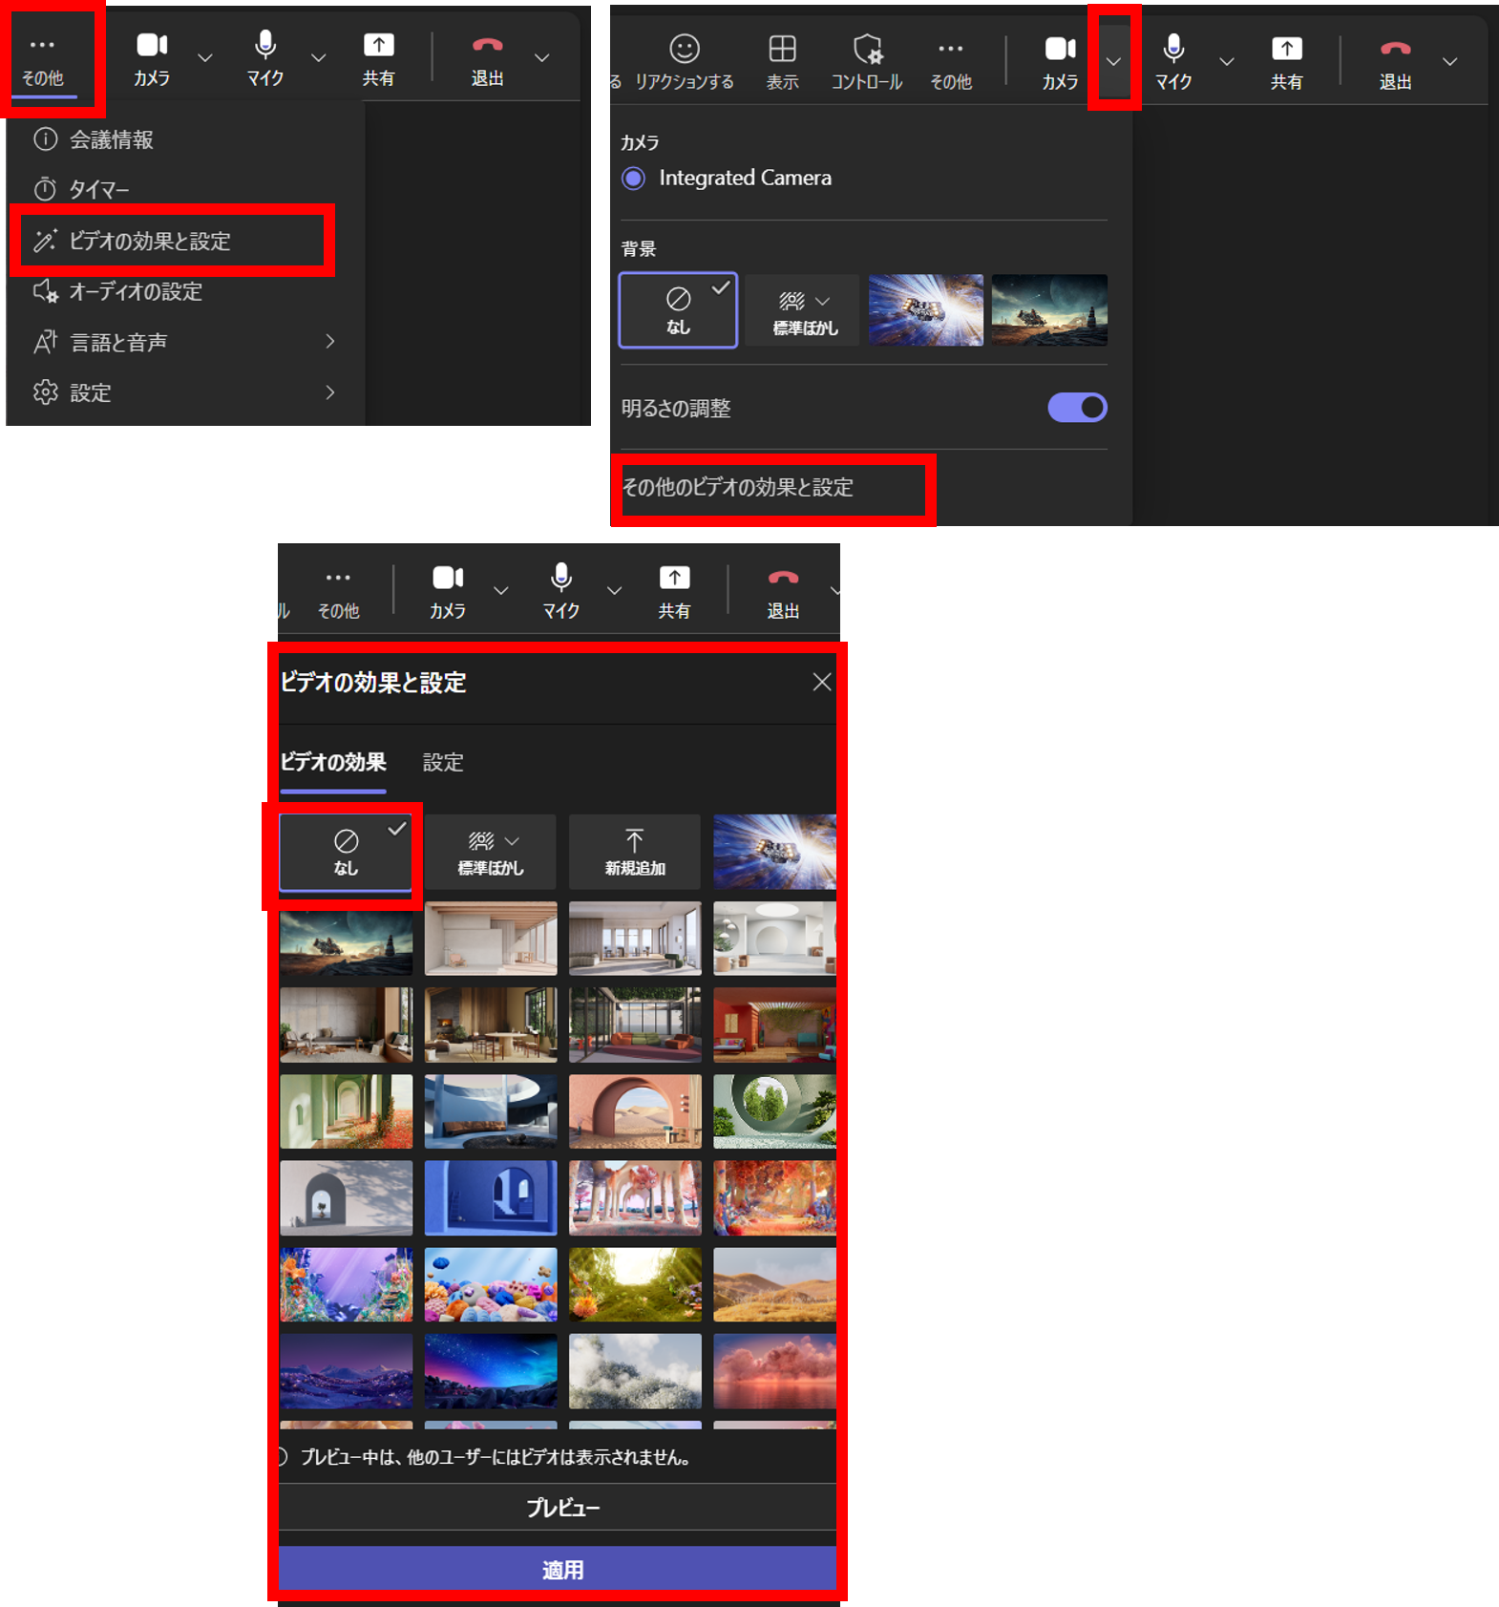The width and height of the screenshot is (1499, 1607).
Task: Switch to ビデオの効果 tab
Action: pos(333,762)
